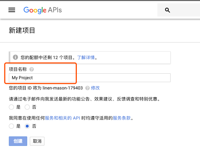Image resolution: width=200 pixels, height=154 pixels.
Task: Click the email announcements question text
Action: (x=85, y=99)
